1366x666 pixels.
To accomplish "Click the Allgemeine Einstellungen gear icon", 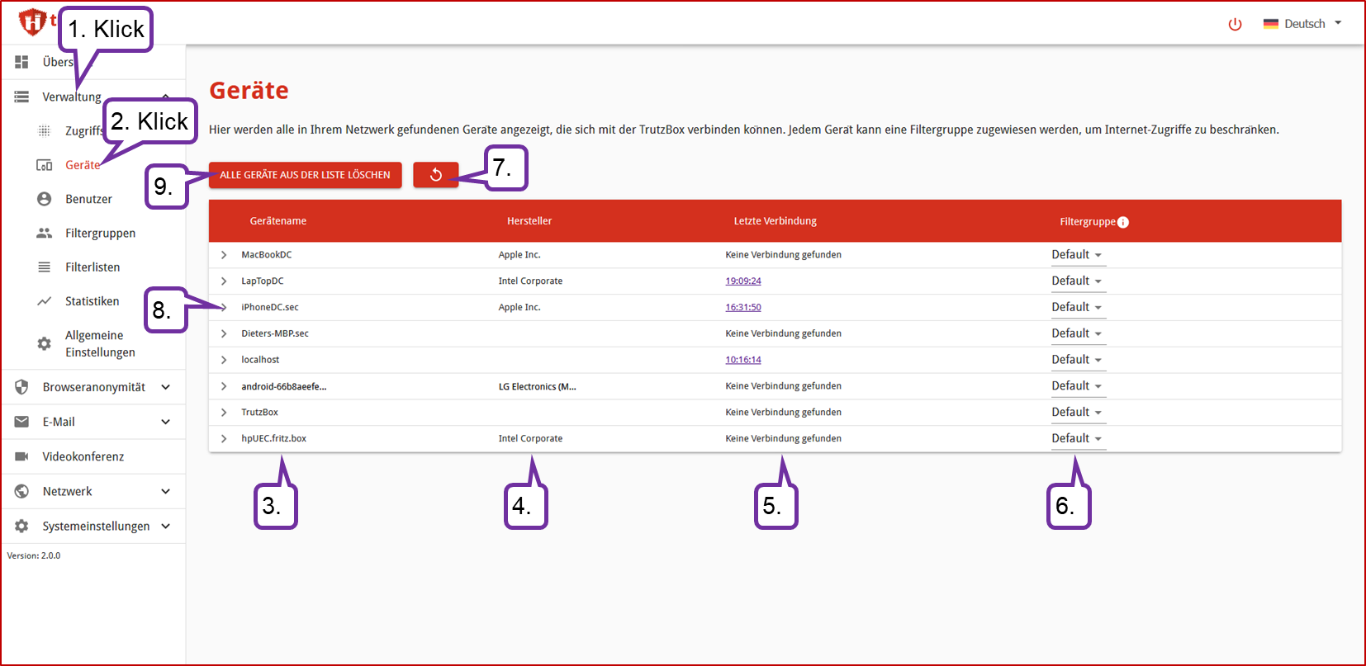I will click(45, 343).
